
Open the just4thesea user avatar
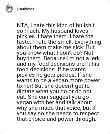point(9,9)
